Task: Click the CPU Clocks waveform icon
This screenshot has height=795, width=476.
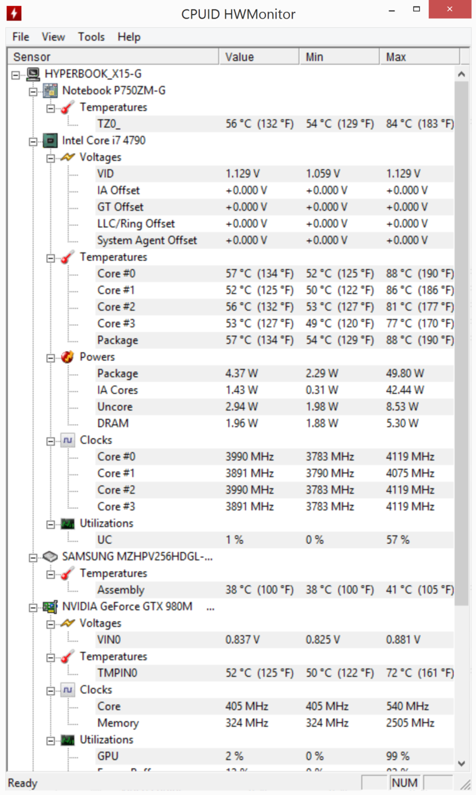Action: click(68, 440)
